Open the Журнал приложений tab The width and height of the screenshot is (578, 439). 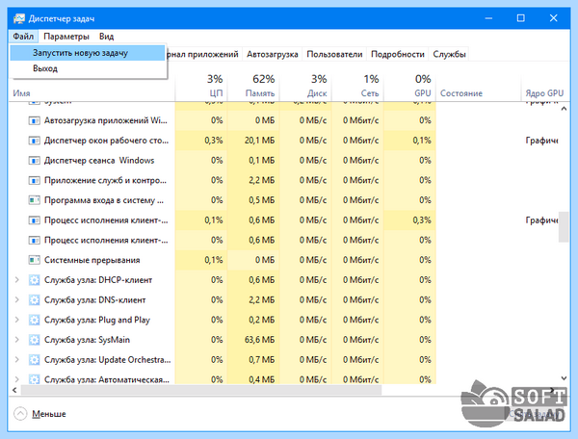203,54
